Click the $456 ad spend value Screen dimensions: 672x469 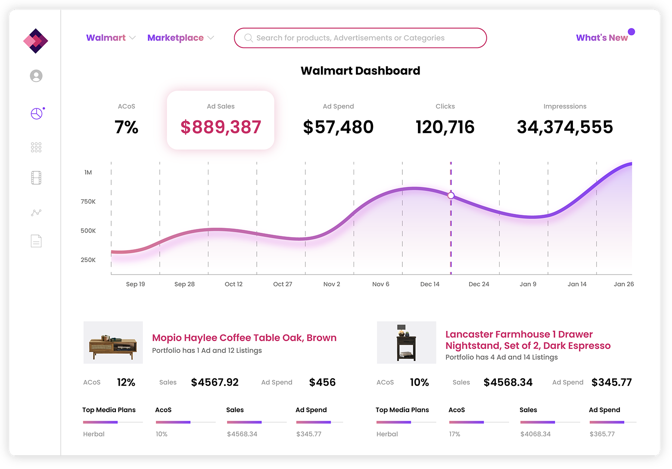click(x=322, y=382)
